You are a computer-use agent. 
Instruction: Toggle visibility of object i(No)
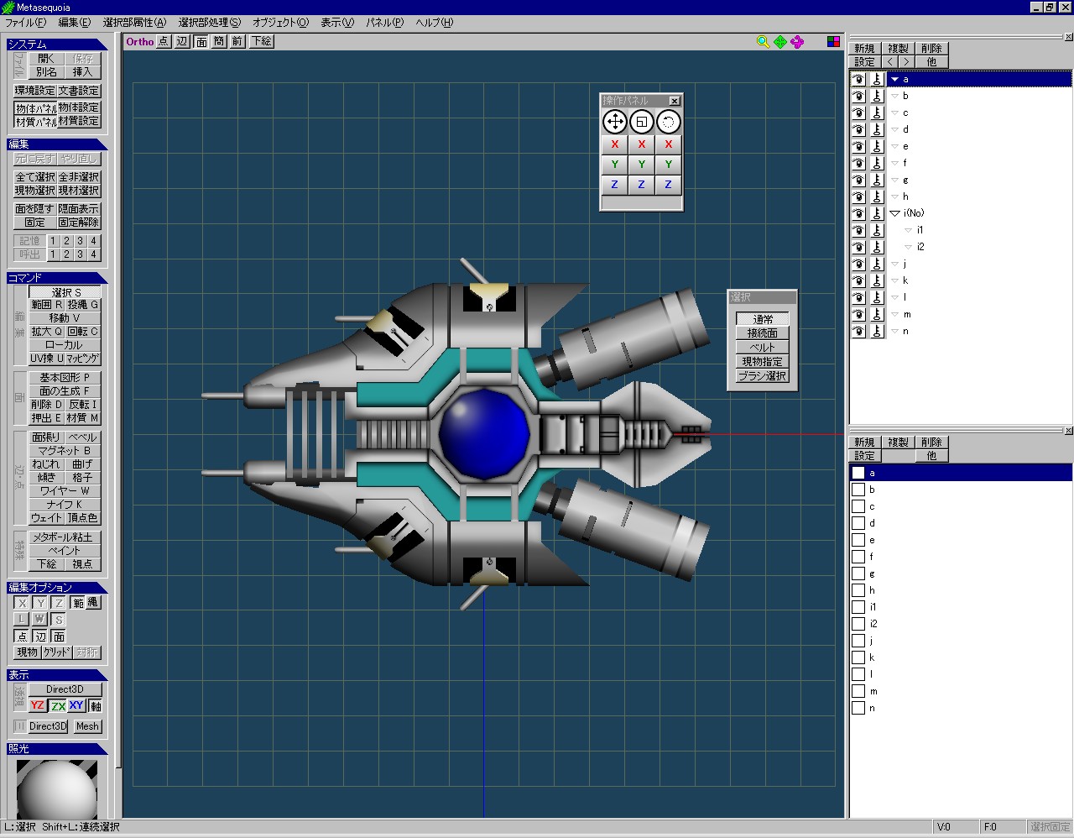[x=858, y=213]
